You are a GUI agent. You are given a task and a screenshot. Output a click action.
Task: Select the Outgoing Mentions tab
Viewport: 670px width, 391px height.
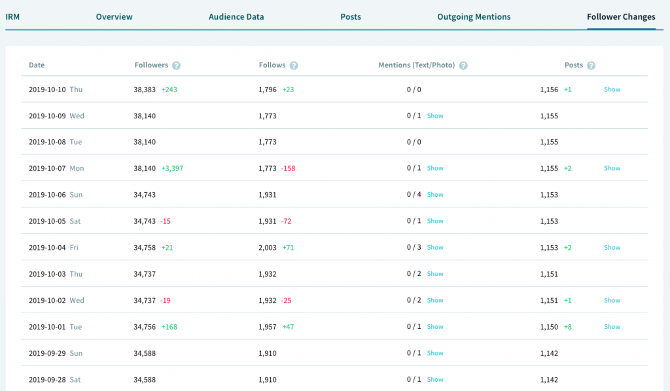[x=474, y=17]
